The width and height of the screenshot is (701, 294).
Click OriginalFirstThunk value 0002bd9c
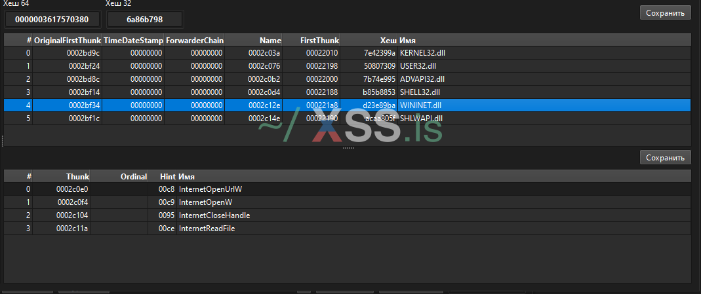(x=83, y=53)
